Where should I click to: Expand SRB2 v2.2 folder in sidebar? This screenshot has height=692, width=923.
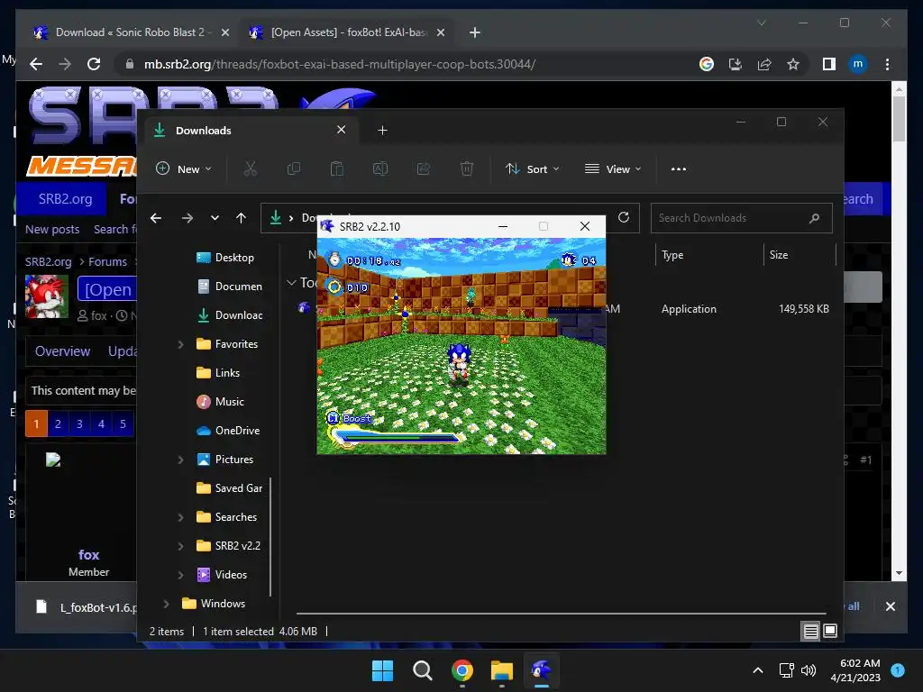click(180, 546)
